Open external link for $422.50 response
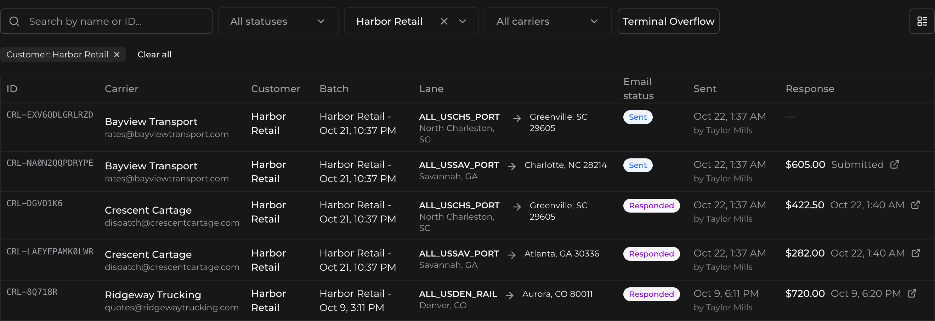935x321 pixels. coord(916,205)
